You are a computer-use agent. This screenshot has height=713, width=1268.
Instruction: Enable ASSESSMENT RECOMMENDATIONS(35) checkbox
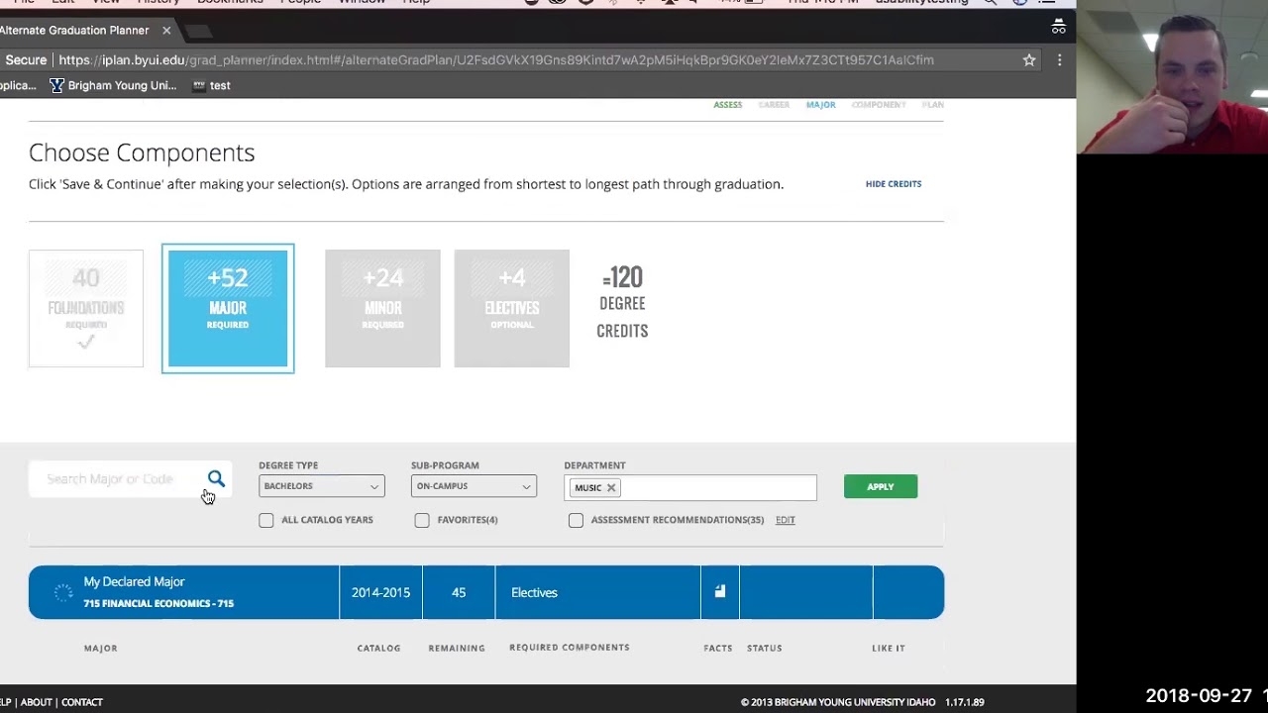pos(576,519)
